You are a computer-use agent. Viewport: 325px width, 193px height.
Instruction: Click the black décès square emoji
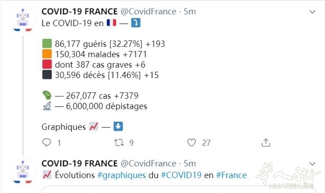point(47,75)
